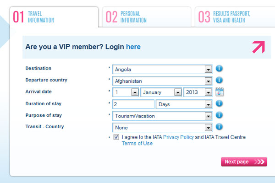Image resolution: width=275 pixels, height=183 pixels.
Task: Switch to the Personal Information tab
Action: pyautogui.click(x=146, y=17)
